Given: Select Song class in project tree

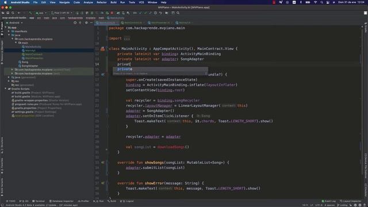Looking at the screenshot, I should click(24, 62).
